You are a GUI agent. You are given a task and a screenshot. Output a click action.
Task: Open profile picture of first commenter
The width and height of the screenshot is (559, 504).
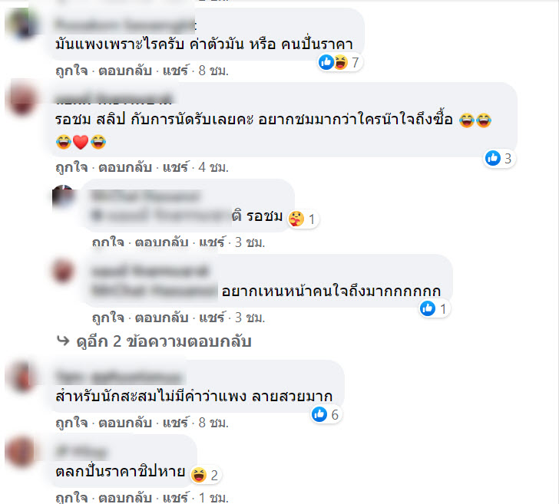pyautogui.click(x=22, y=23)
